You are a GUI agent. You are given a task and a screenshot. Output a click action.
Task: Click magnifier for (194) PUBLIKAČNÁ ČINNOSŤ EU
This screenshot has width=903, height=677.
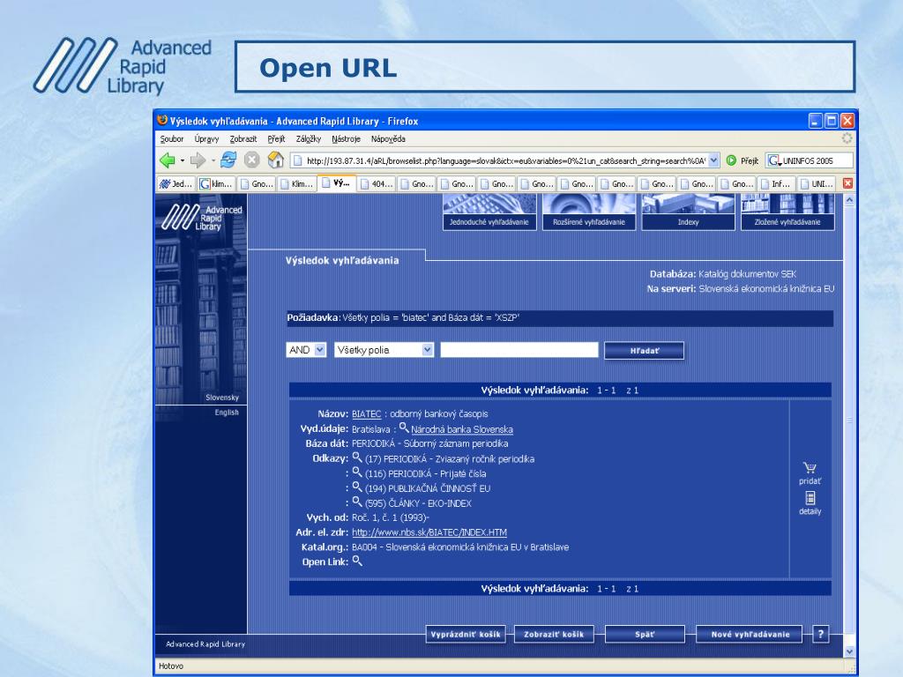[357, 487]
